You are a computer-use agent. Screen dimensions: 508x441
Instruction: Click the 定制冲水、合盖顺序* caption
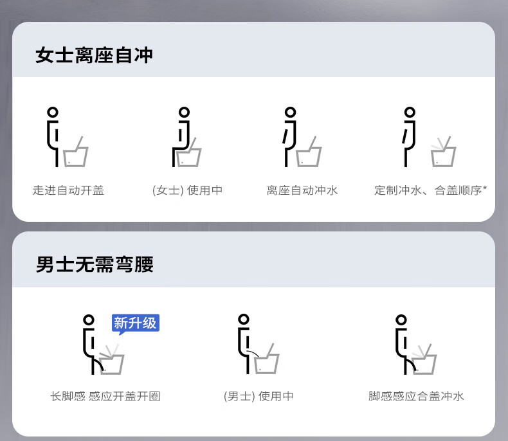(x=431, y=190)
